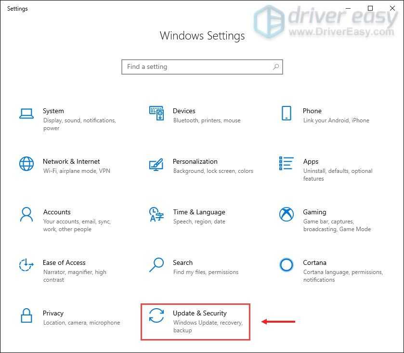Image resolution: width=404 pixels, height=353 pixels.
Task: Select the Gaming settings label
Action: pos(314,212)
